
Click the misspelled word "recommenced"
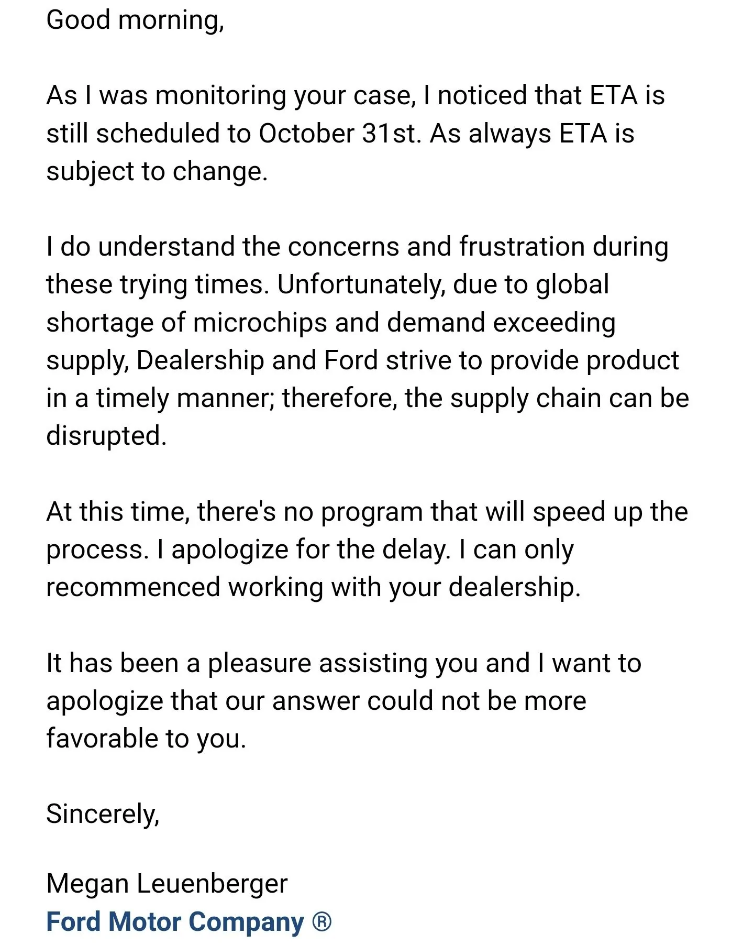[133, 587]
